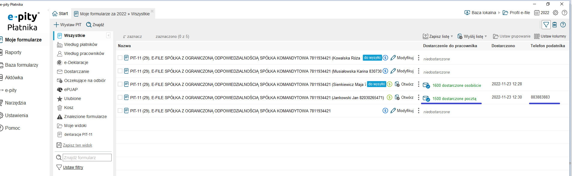The height and width of the screenshot is (176, 572).
Task: Open Profil e-file folder
Action: point(516,13)
